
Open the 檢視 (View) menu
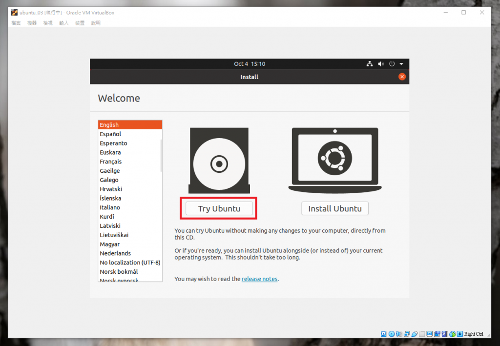pyautogui.click(x=48, y=23)
